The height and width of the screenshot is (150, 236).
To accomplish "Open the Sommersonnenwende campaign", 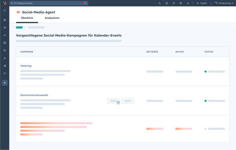I will click(x=34, y=95).
